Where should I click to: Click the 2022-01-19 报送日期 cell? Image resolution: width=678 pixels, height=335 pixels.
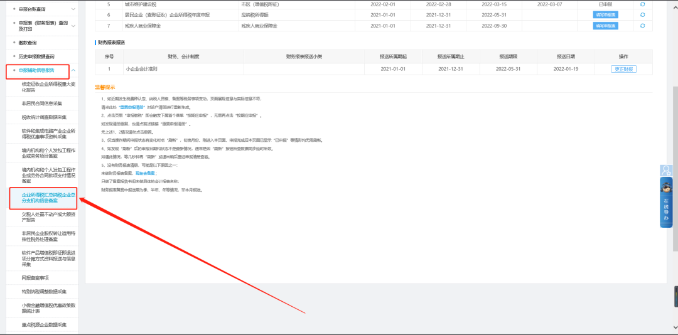click(x=566, y=69)
